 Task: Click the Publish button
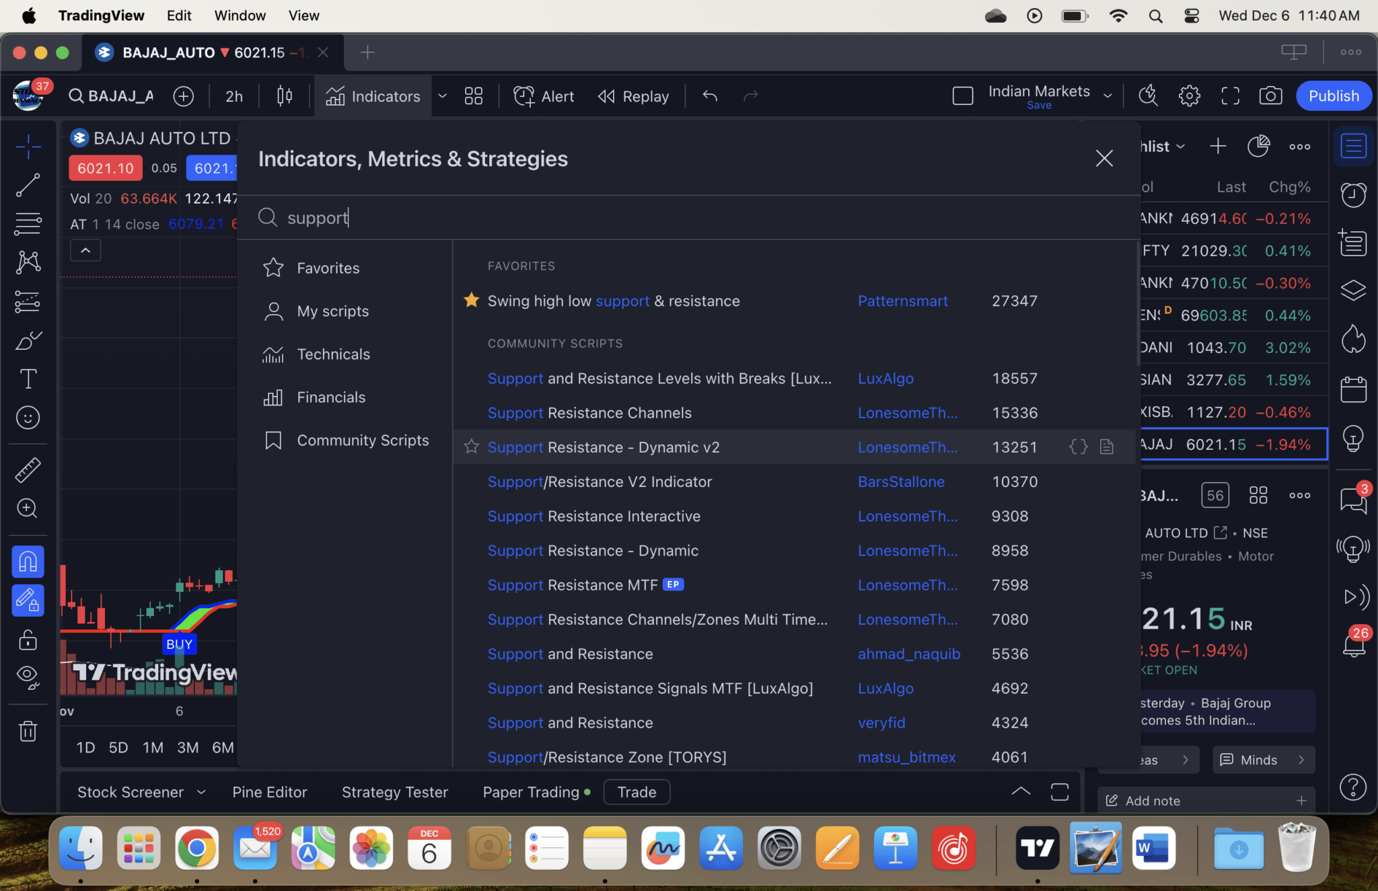click(x=1333, y=96)
